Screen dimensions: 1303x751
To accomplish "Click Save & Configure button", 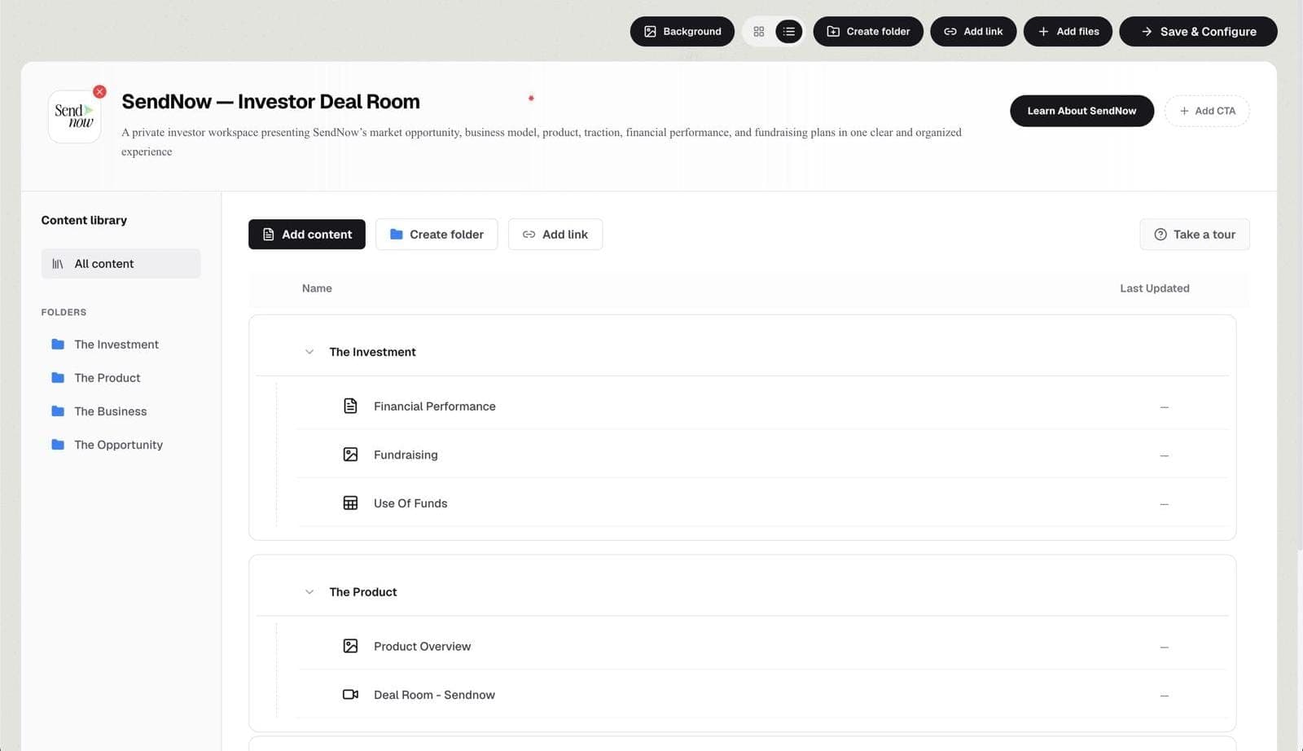I will pos(1198,32).
